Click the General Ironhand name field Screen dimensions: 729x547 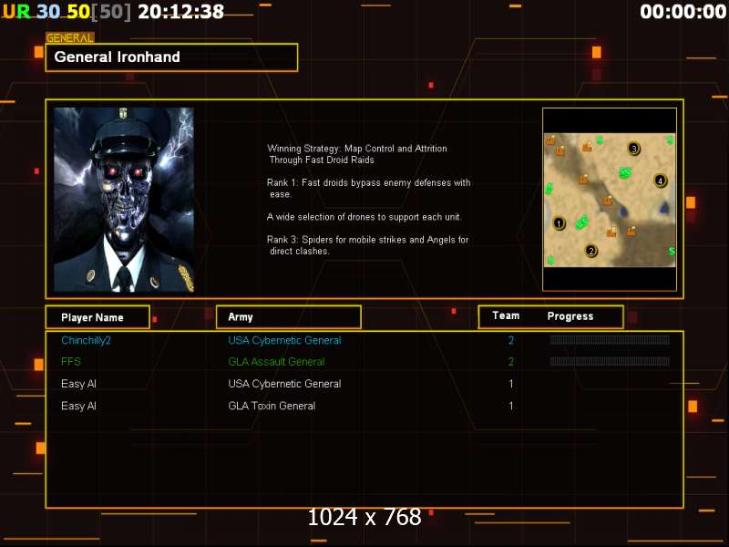171,57
